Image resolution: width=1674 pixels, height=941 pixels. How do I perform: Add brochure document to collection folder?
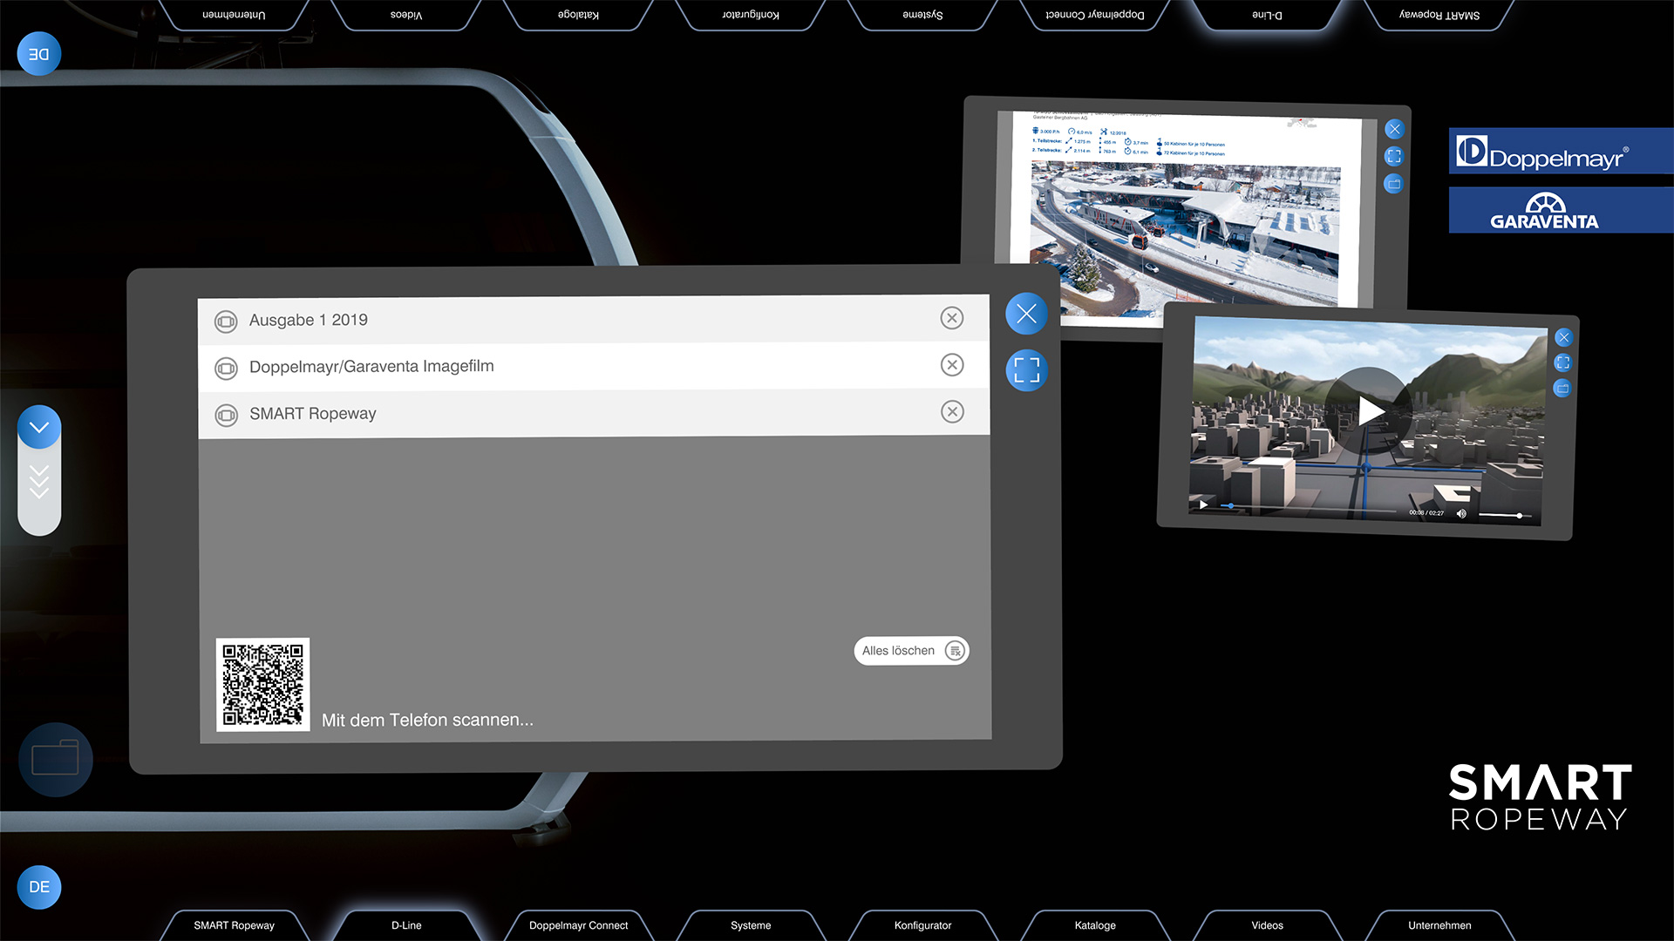coord(1393,184)
